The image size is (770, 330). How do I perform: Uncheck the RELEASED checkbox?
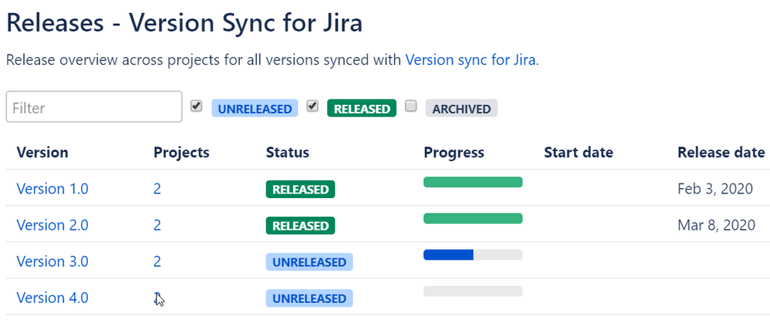point(312,106)
